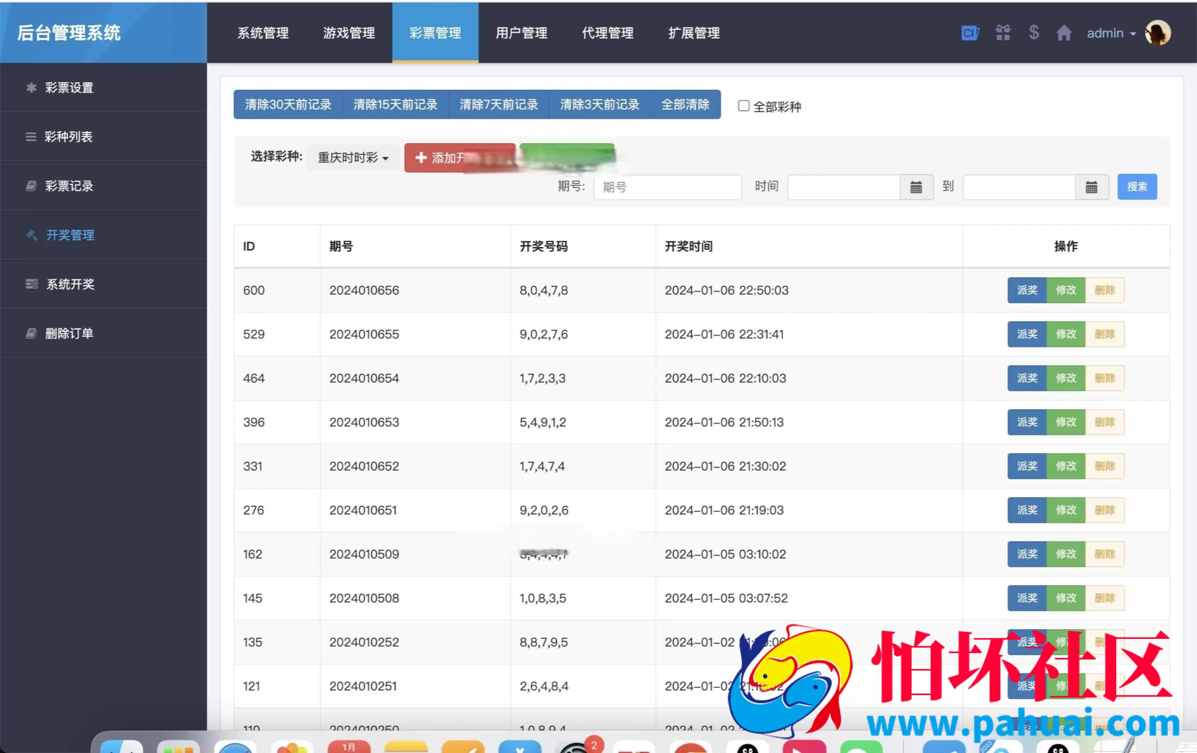This screenshot has height=753, width=1197.
Task: Click 清除15天前记录 button
Action: tap(396, 104)
